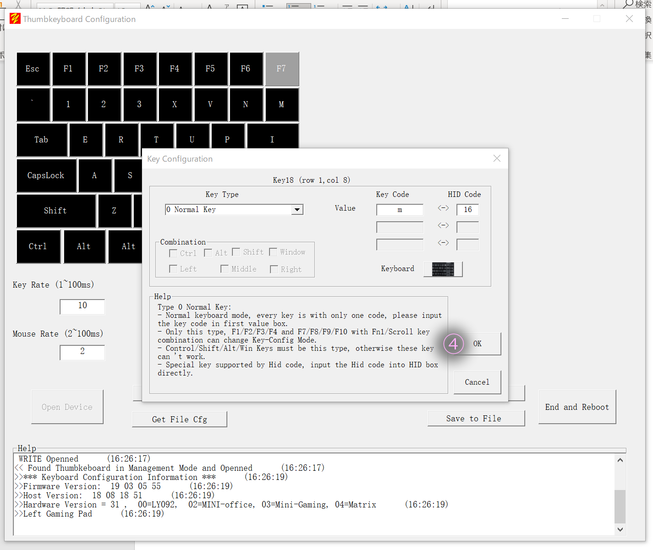Select the Tab key tile

(x=42, y=140)
